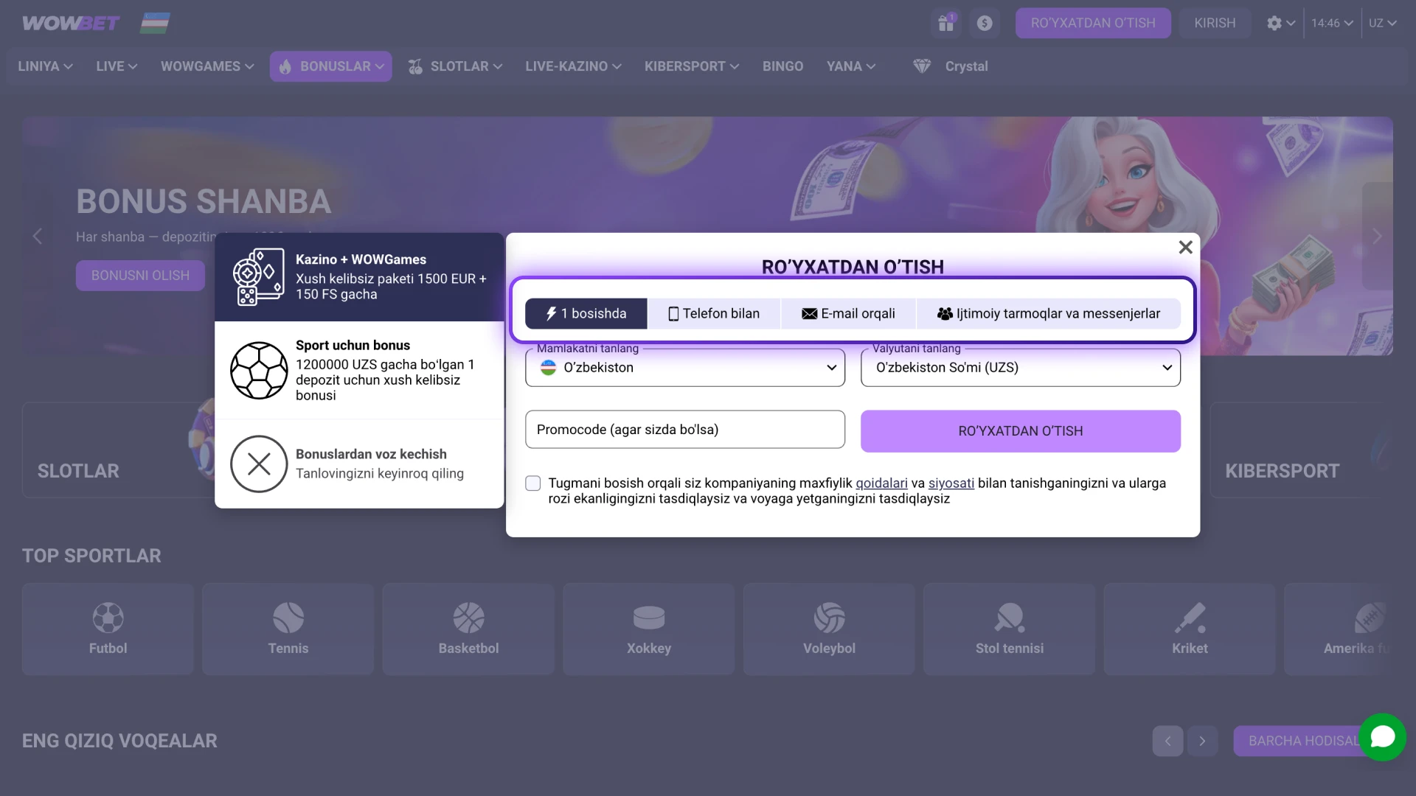Click the Promocode input field
1416x796 pixels.
coord(684,430)
